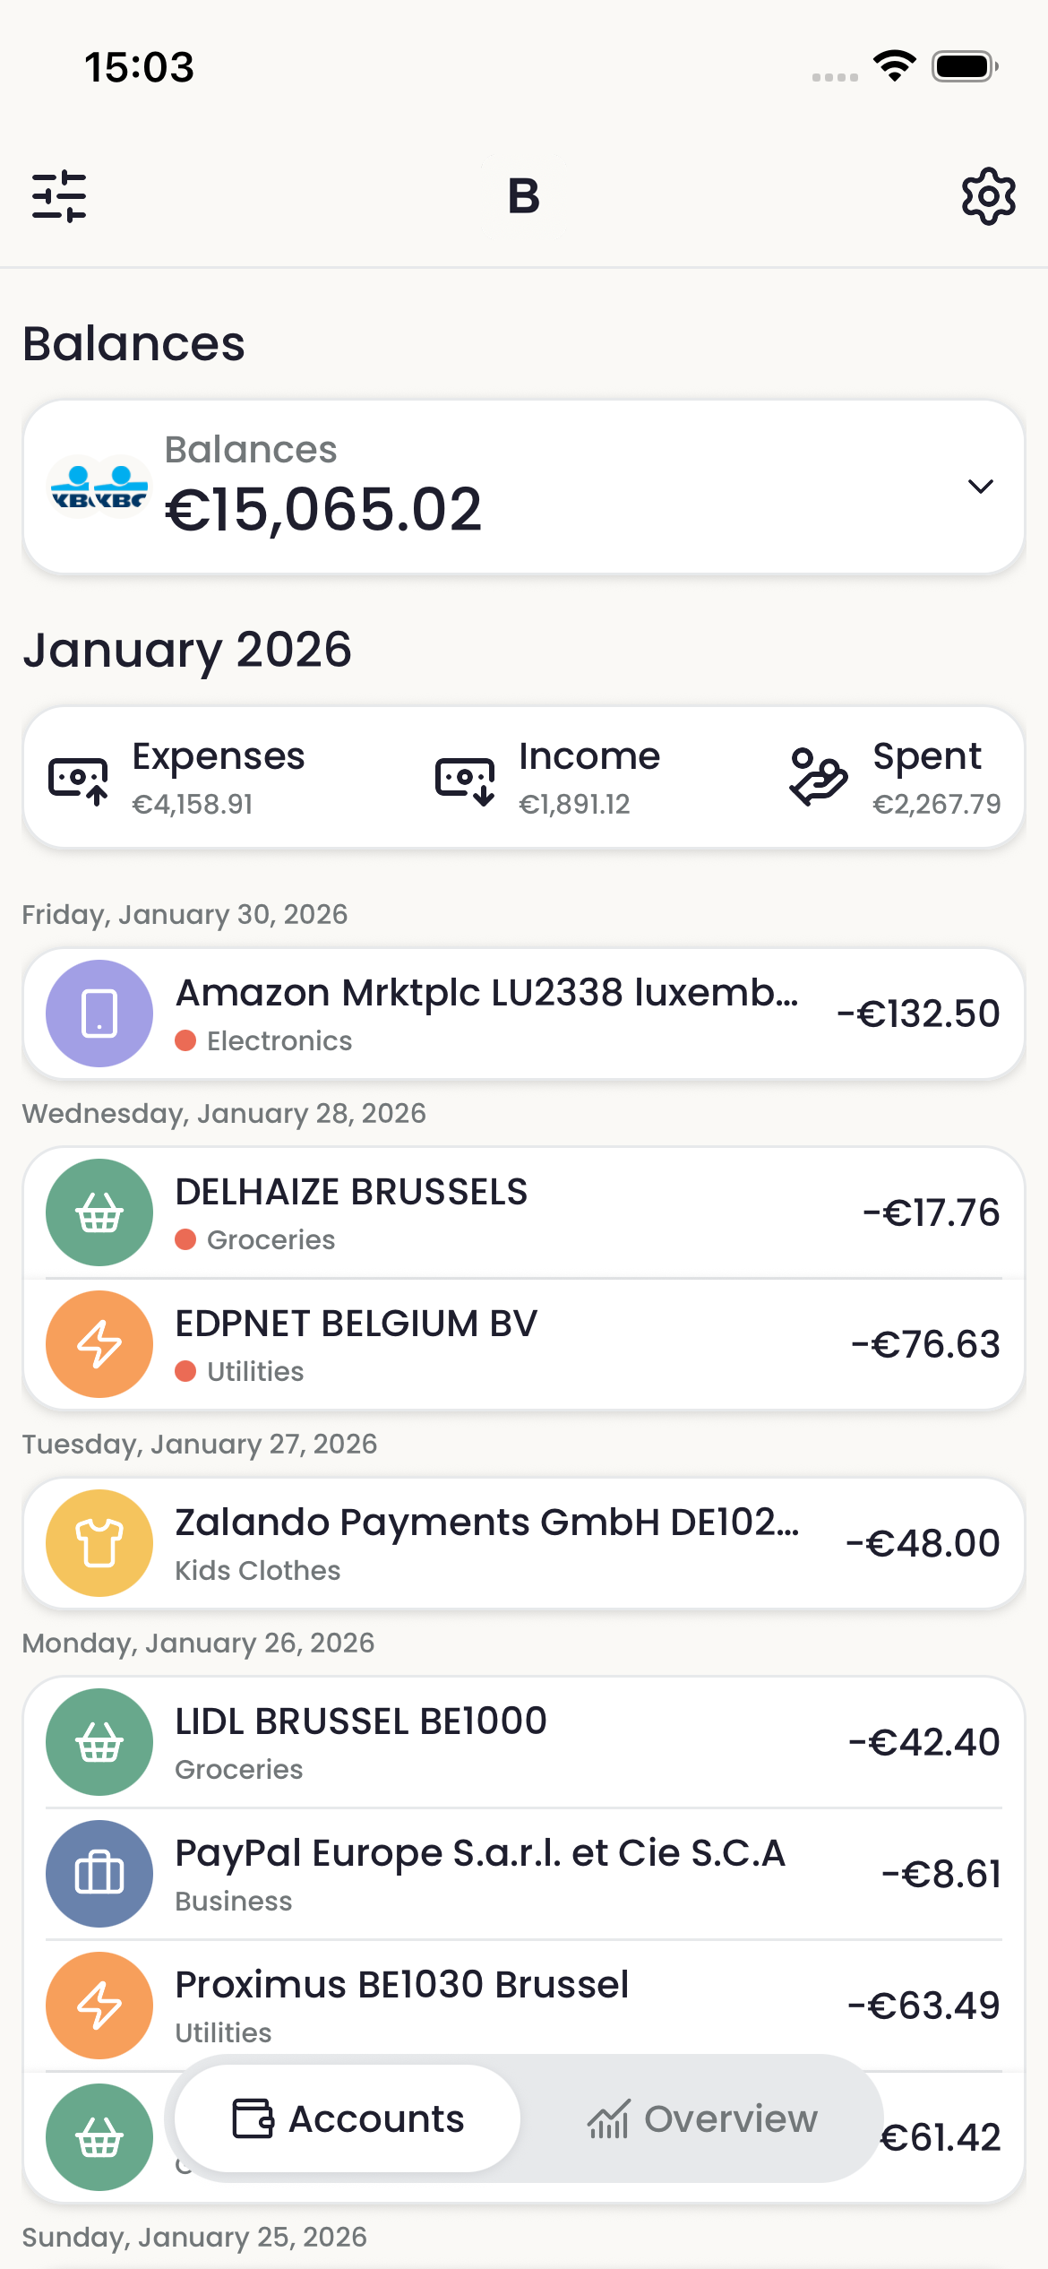This screenshot has width=1048, height=2269.
Task: Tap the Zalando clothes shirt icon
Action: tap(99, 1543)
